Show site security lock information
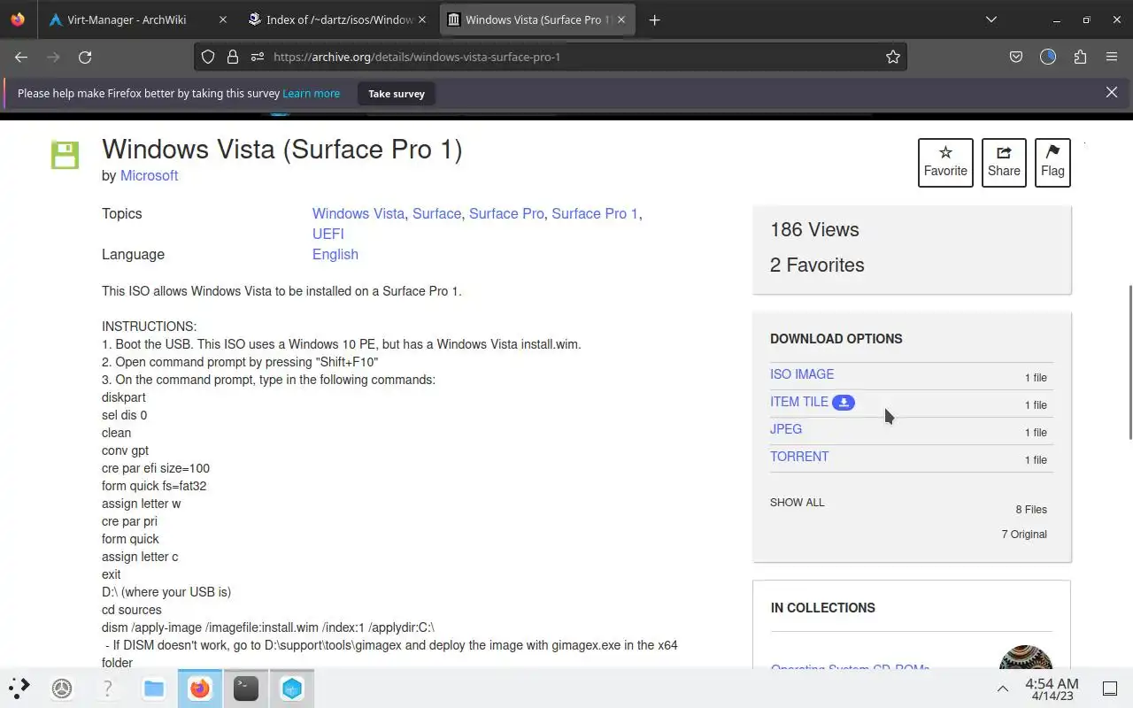This screenshot has width=1133, height=708. click(232, 57)
